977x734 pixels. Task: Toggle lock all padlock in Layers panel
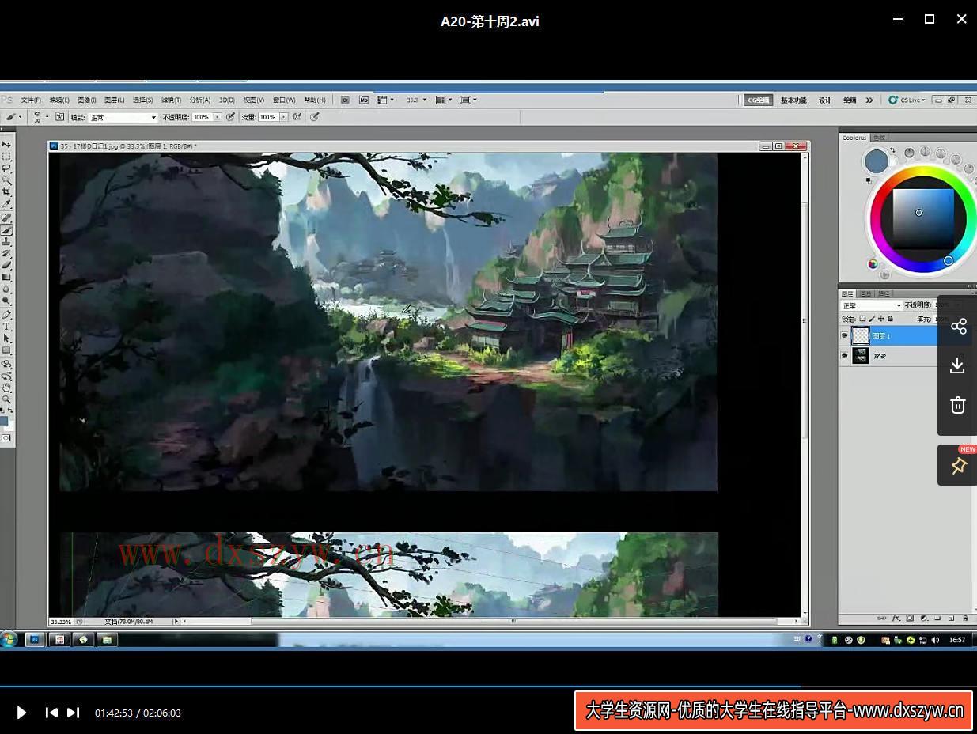890,318
